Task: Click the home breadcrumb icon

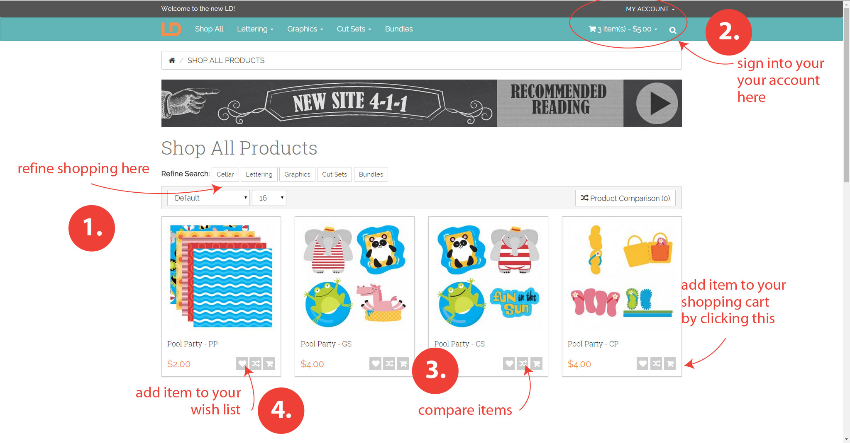Action: tap(172, 61)
